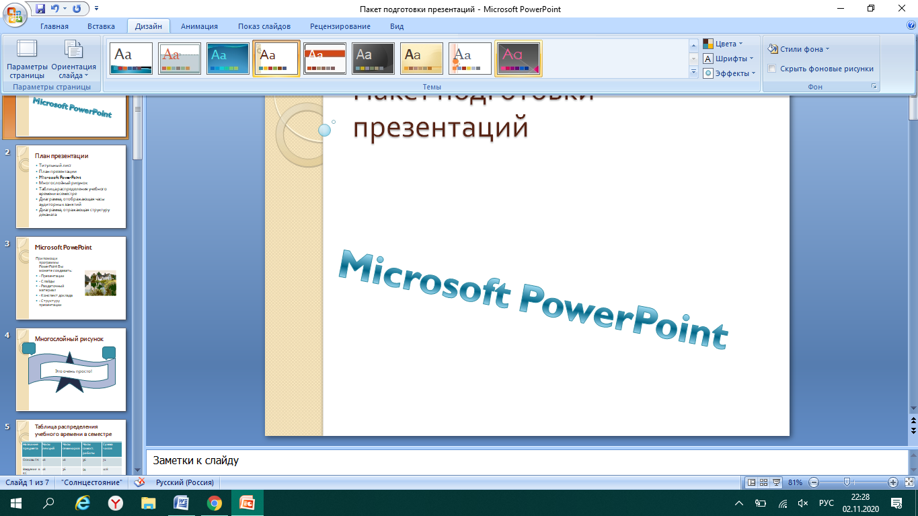Click the Microsoft PowerPoint WordArt on slide
Screen dimensions: 918x516
[x=533, y=299]
